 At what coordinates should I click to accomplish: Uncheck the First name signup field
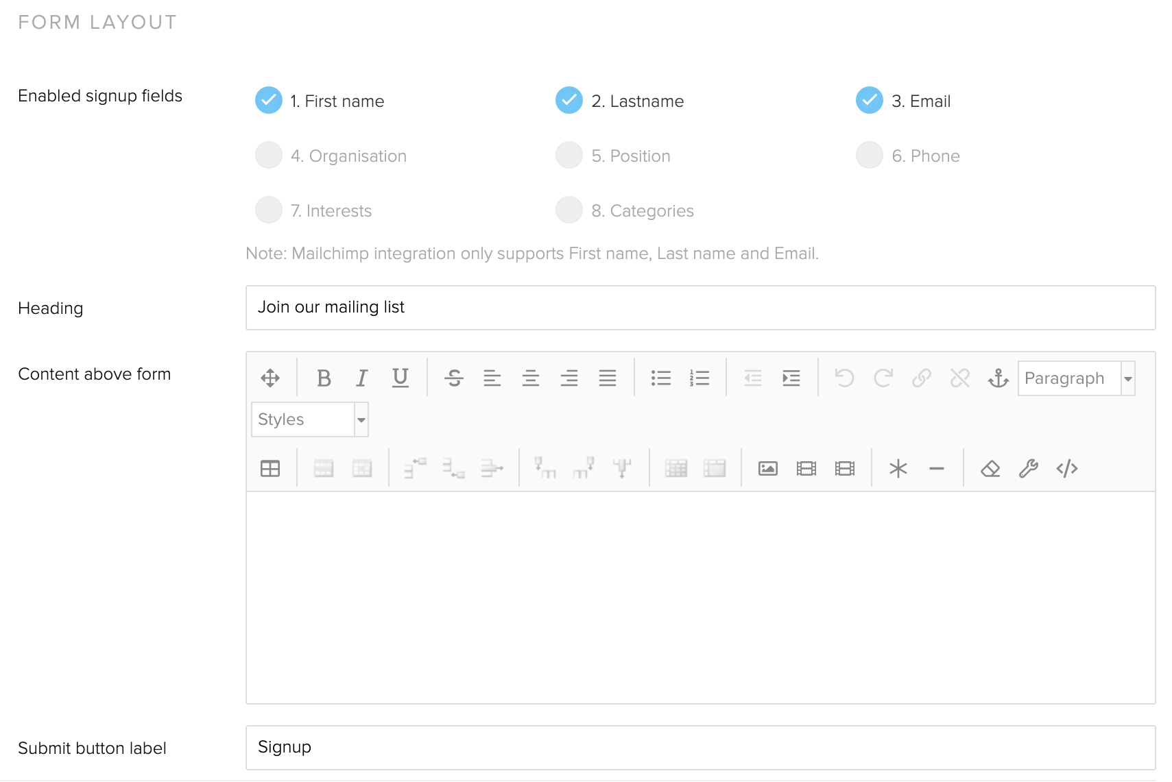pos(269,101)
